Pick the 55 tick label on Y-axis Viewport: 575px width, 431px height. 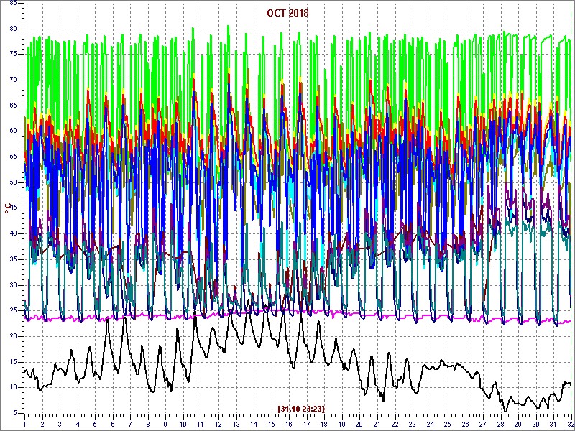coord(13,157)
